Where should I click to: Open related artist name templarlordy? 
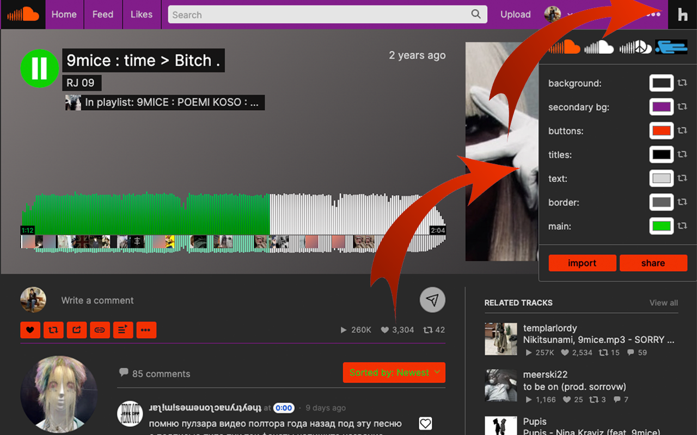(550, 328)
